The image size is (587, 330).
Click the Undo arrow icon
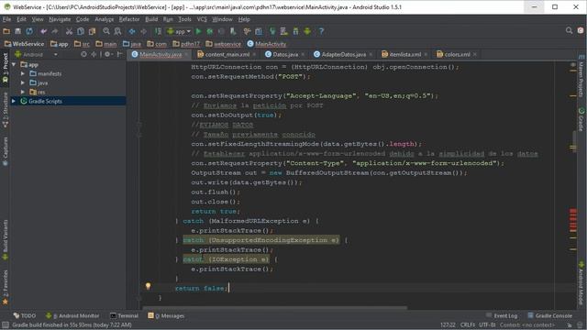coord(43,31)
